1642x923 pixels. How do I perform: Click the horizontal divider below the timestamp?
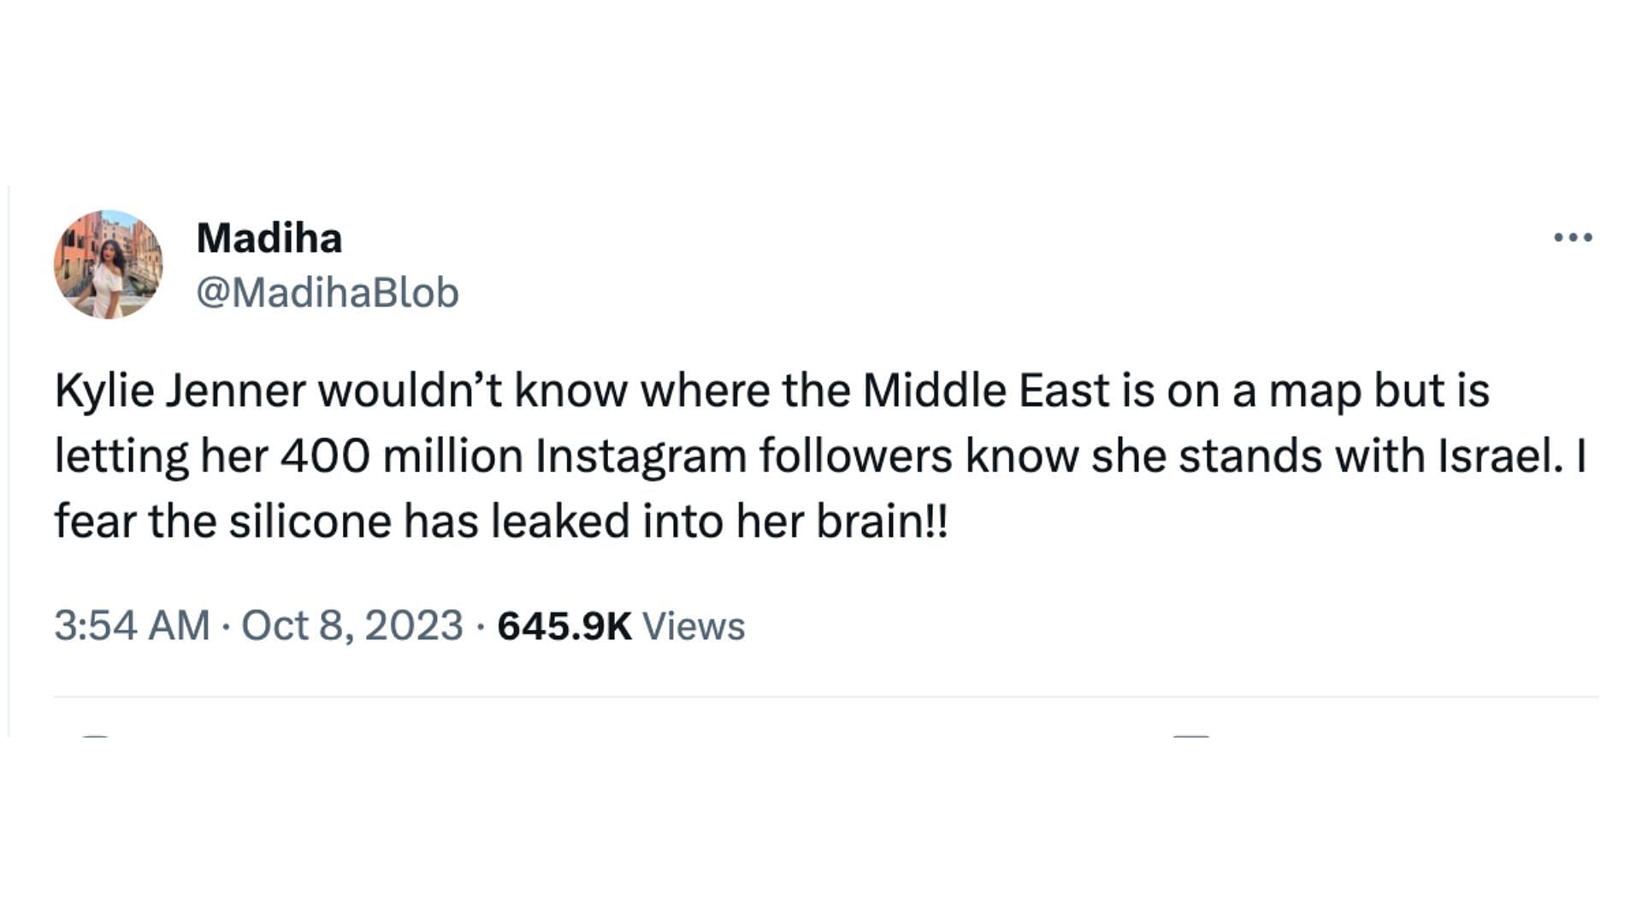click(825, 697)
